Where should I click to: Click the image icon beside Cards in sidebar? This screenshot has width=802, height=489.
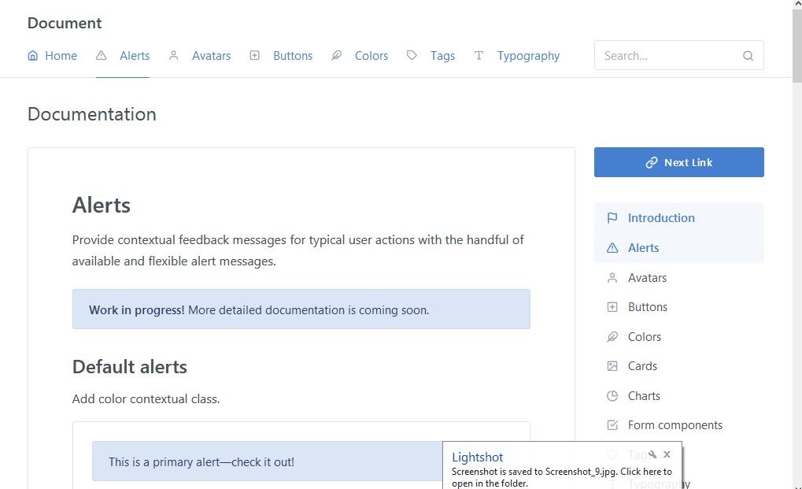[612, 366]
